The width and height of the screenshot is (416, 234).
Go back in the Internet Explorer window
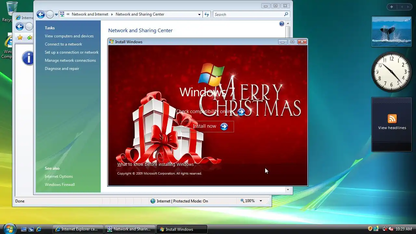coord(19,27)
